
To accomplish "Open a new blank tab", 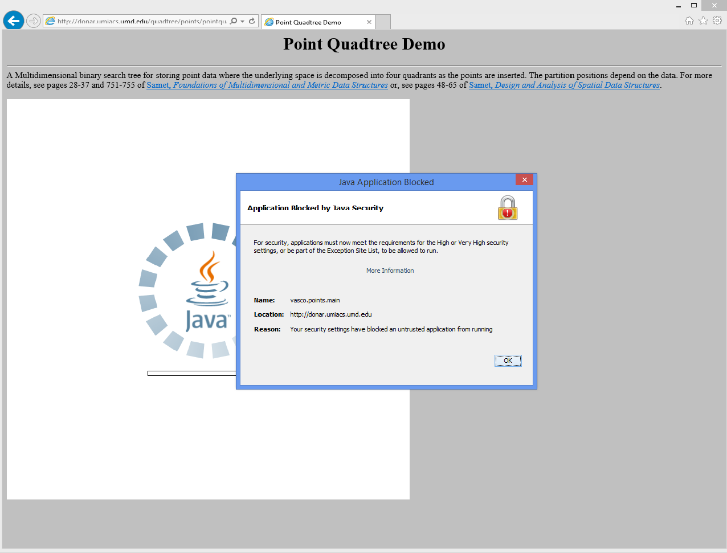I will (x=383, y=22).
